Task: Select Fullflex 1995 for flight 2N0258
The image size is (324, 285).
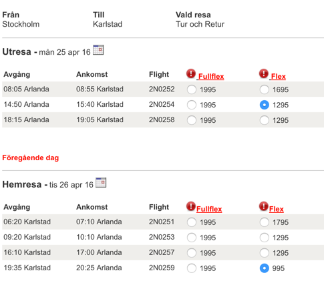Action: 192,120
